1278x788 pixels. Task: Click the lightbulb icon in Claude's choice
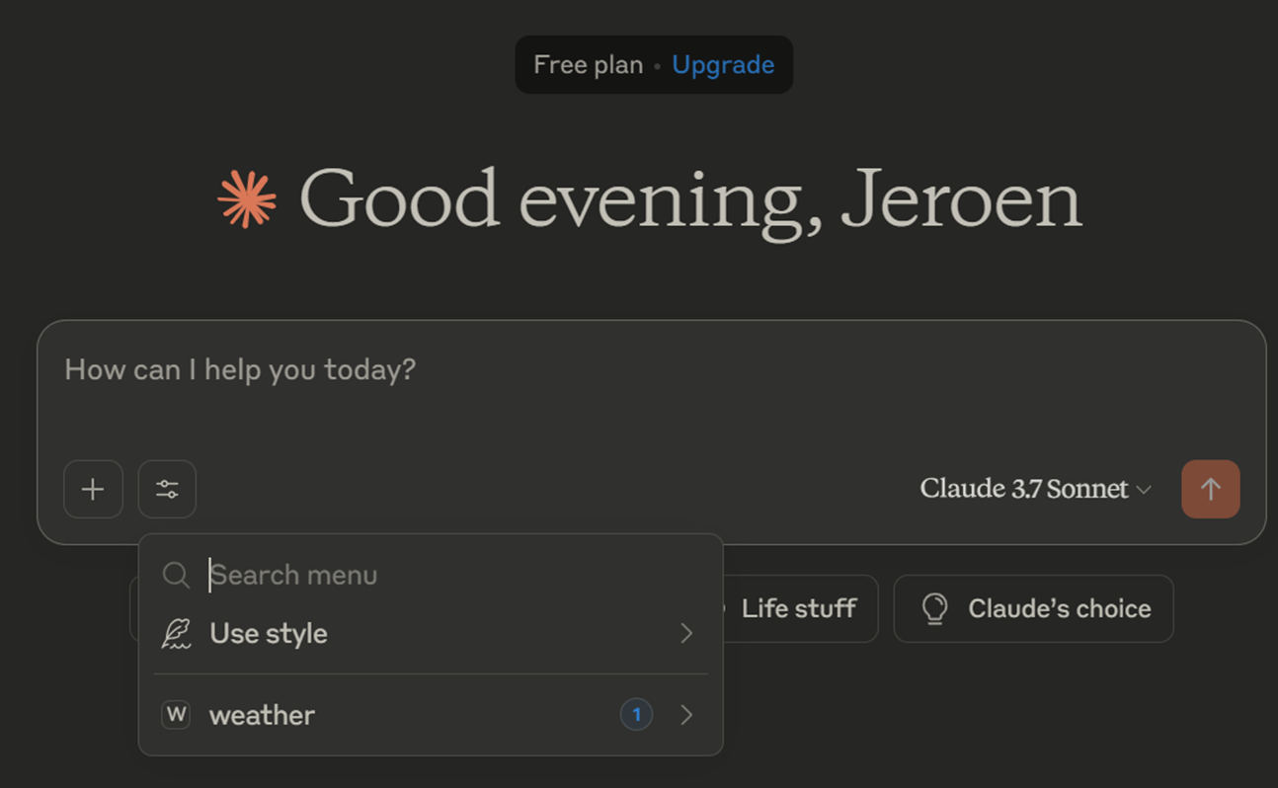pos(934,608)
